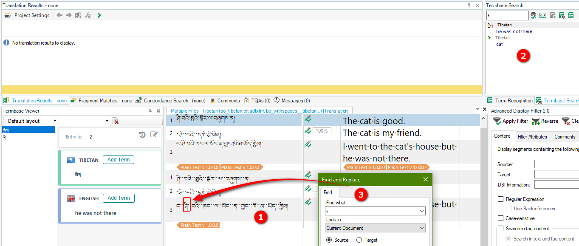Pin the Termbase Viewer panel
Image resolution: width=579 pixels, height=246 pixels.
point(150,111)
